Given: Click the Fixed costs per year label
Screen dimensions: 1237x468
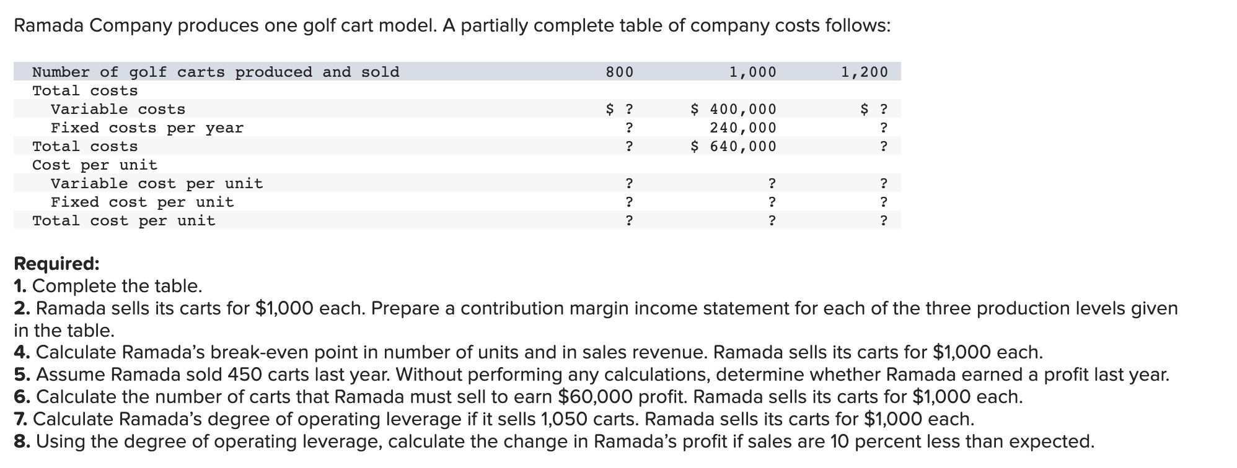Looking at the screenshot, I should click(147, 128).
